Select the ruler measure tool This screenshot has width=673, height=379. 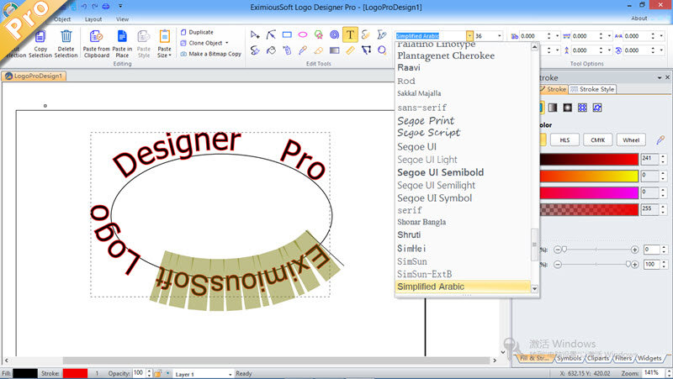click(x=350, y=50)
